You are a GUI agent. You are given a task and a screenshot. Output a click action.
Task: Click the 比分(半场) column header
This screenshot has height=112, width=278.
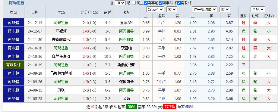[x=90, y=12]
